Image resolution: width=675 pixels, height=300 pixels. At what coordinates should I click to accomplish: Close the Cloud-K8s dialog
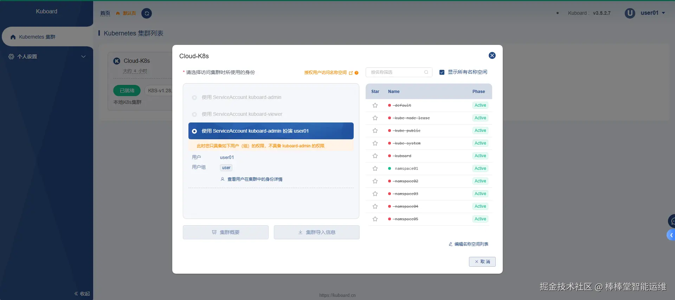coord(492,55)
